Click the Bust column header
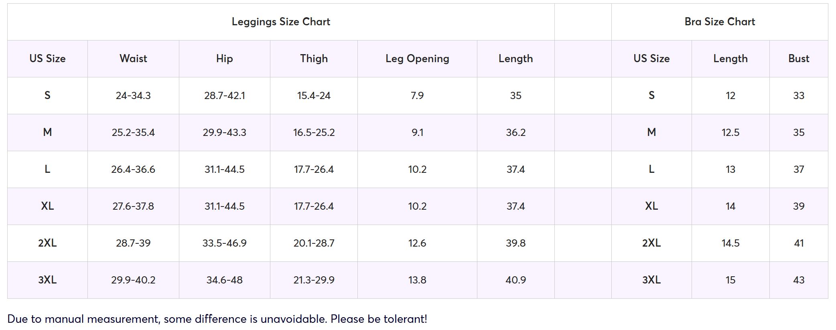Screen dimensions: 836x330 tap(799, 59)
